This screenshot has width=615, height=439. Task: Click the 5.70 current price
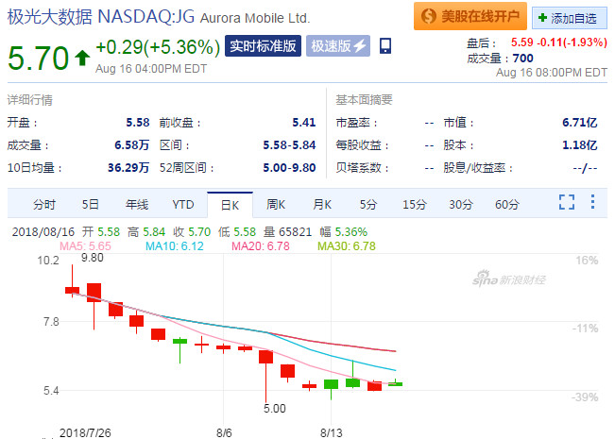click(x=38, y=58)
